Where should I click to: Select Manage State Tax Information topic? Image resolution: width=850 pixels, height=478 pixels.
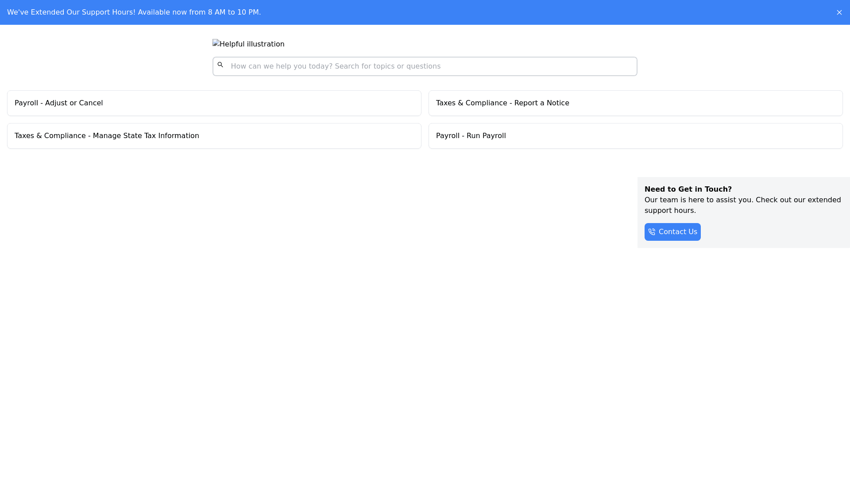pyautogui.click(x=107, y=136)
